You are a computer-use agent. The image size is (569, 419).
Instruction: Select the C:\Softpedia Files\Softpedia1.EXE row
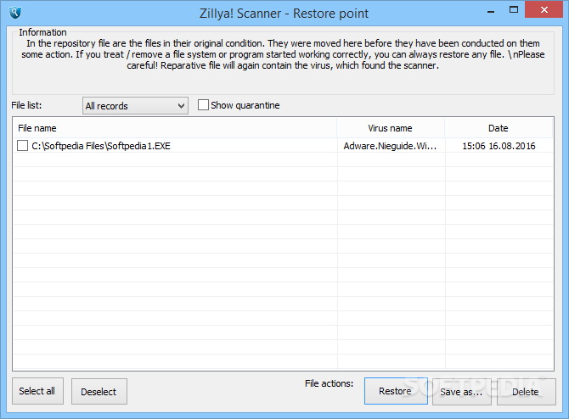pyautogui.click(x=283, y=146)
